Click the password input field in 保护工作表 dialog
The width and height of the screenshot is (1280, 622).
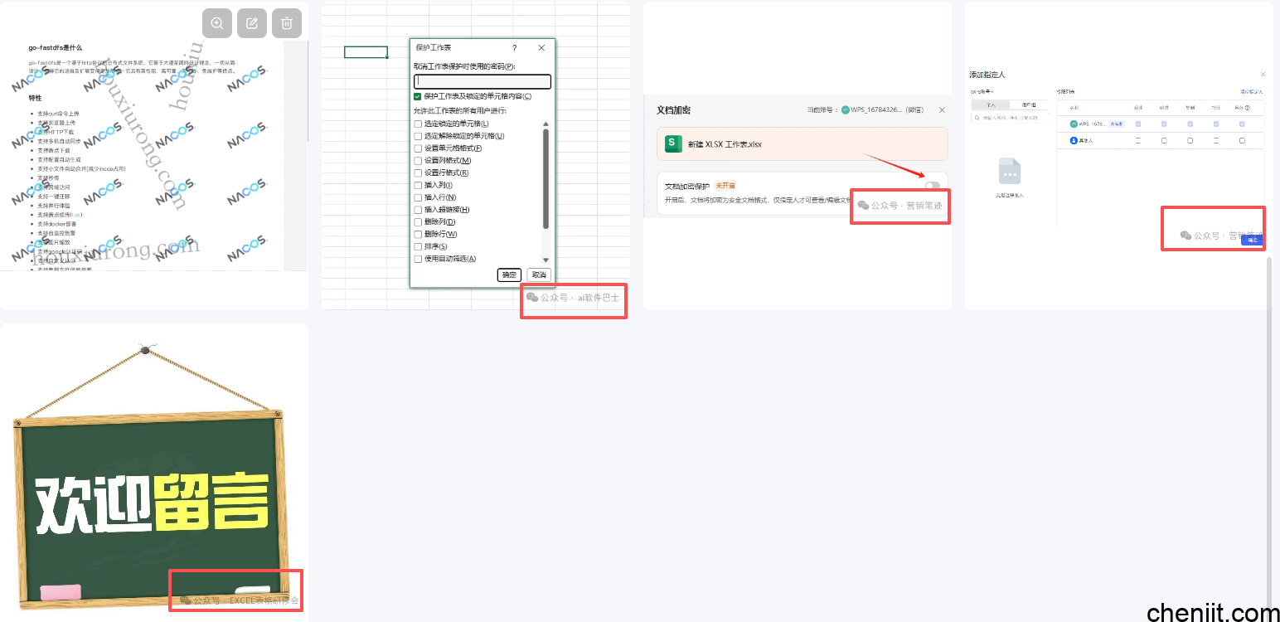coord(482,81)
